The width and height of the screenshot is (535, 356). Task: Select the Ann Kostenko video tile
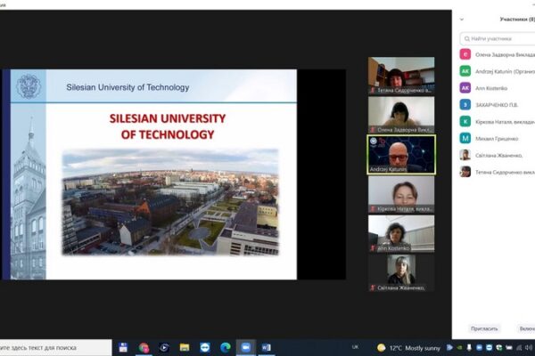(401, 234)
